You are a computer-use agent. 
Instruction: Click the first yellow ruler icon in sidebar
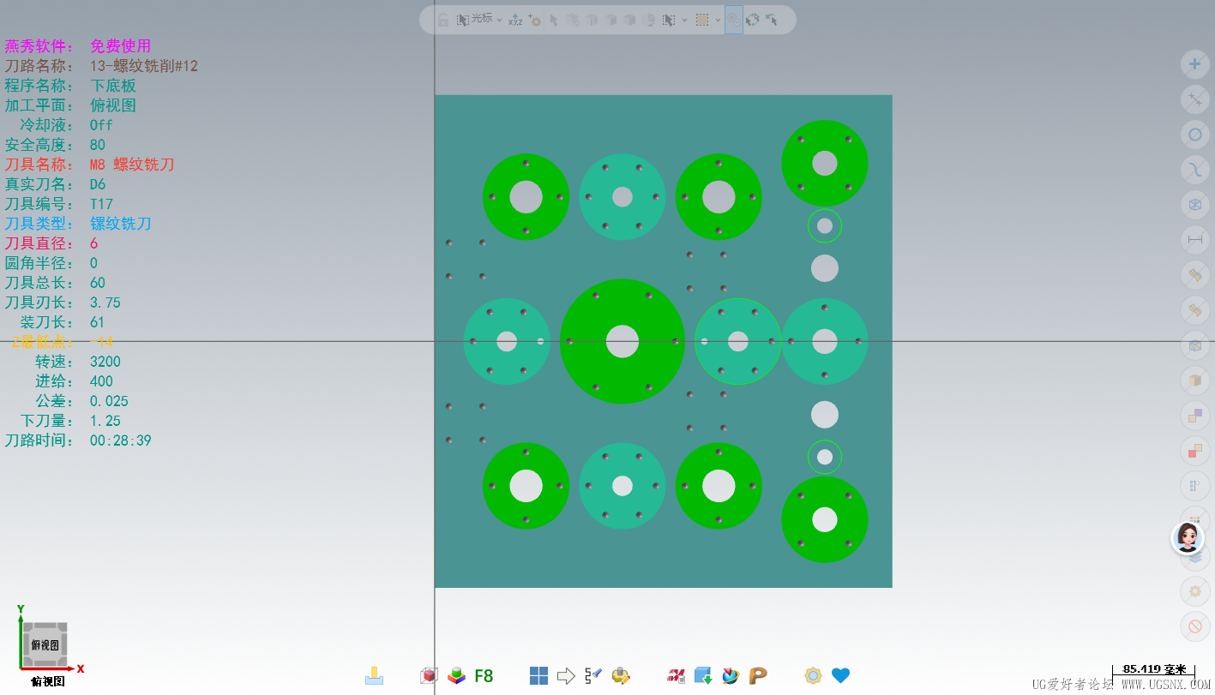coord(1194,275)
